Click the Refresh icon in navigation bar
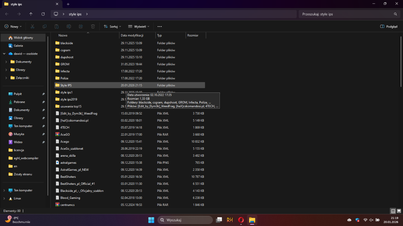Image resolution: width=403 pixels, height=226 pixels. [x=43, y=14]
